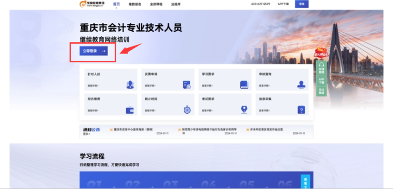Screen dimensions: 393x189
Task: Open 查看详情 link under 考试要求
Action: (207, 111)
